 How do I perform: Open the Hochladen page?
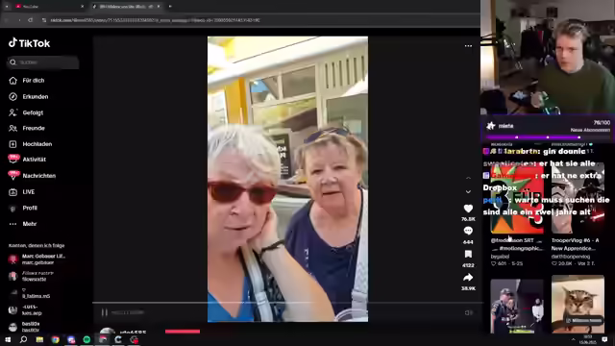(x=37, y=144)
